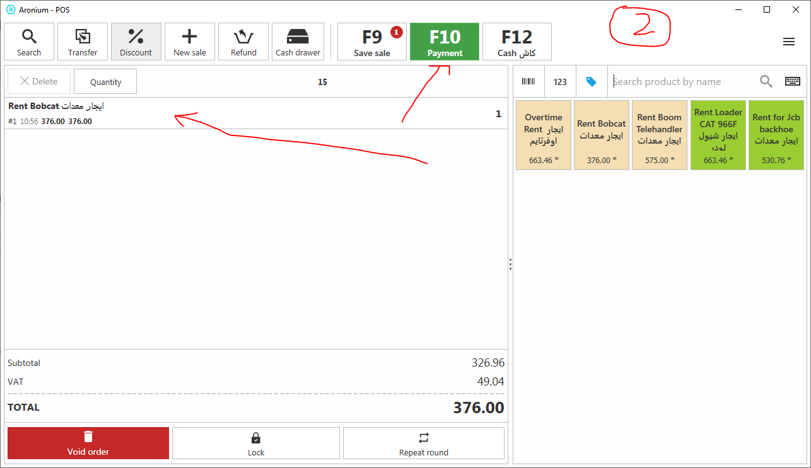Image resolution: width=811 pixels, height=468 pixels.
Task: Save sale with F9 button
Action: click(372, 42)
